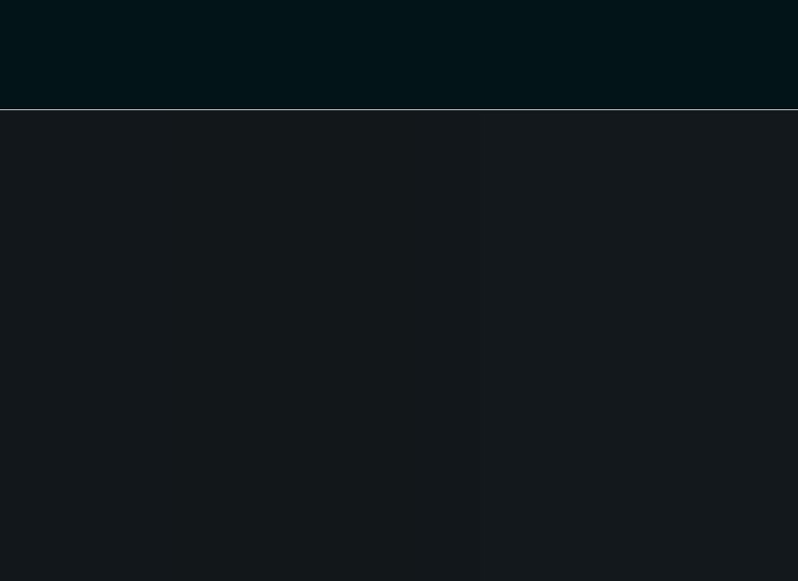The height and width of the screenshot is (581, 798).
Task: Click the blank dark gray content area
Action: pyautogui.click(x=399, y=346)
